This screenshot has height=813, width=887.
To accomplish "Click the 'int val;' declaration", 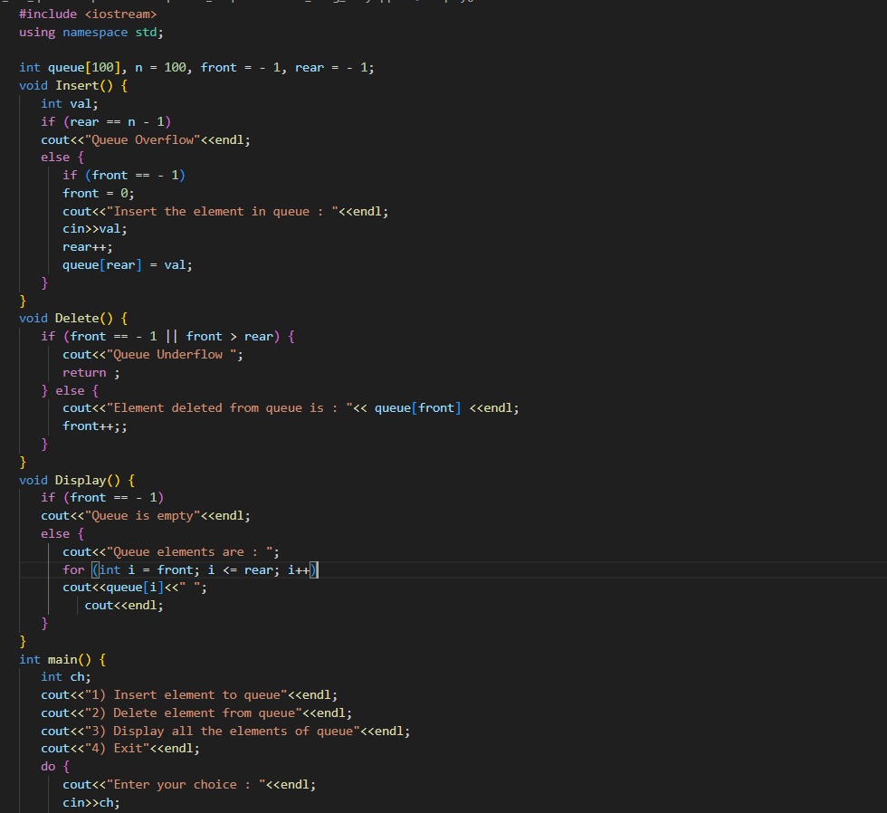I will [70, 103].
